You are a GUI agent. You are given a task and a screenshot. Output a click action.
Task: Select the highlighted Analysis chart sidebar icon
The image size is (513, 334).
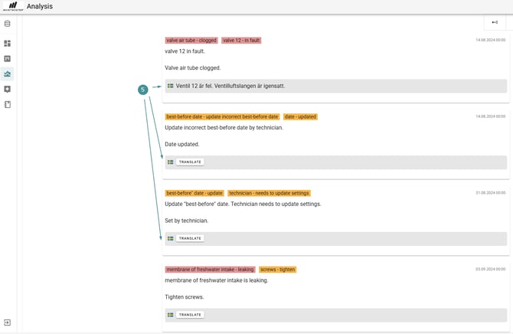tap(8, 74)
